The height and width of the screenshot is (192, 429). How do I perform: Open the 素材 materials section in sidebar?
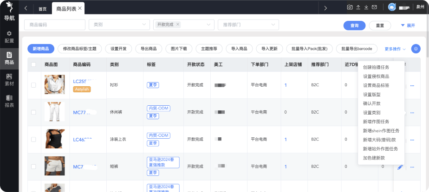point(9,79)
